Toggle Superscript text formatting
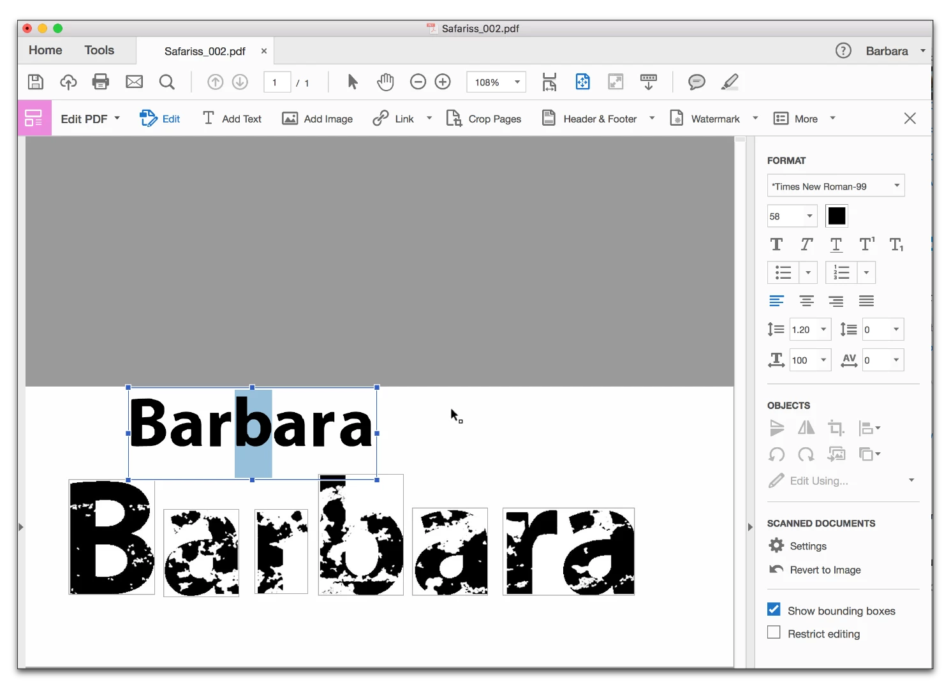951x689 pixels. tap(867, 244)
